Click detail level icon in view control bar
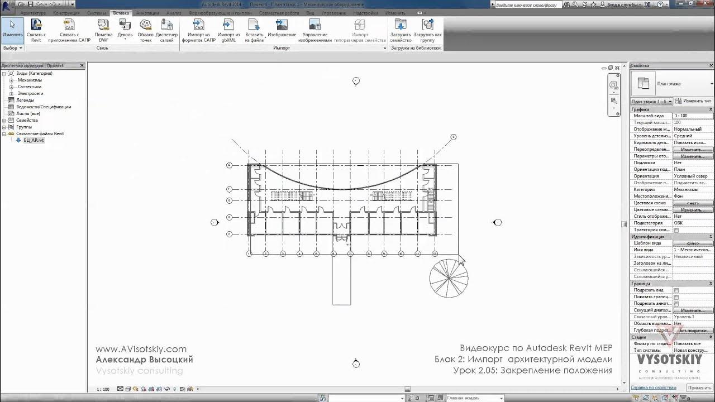This screenshot has height=402, width=715. click(x=121, y=389)
